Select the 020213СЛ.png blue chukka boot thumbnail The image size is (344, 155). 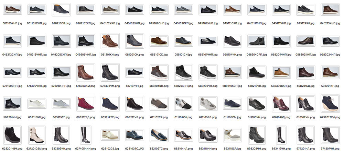pyautogui.click(x=61, y=10)
